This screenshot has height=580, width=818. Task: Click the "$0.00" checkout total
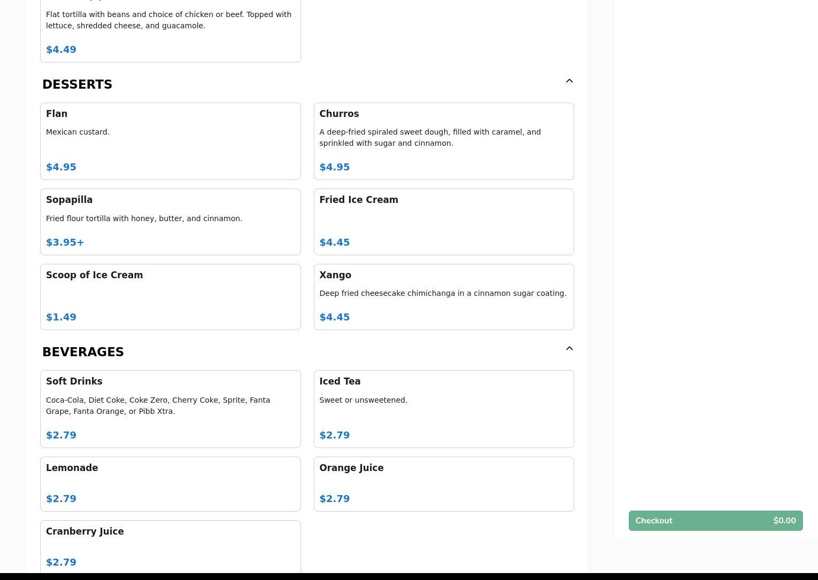(784, 521)
